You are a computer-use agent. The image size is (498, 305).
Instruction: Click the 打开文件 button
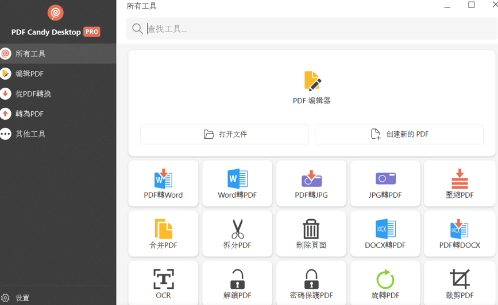tap(225, 134)
